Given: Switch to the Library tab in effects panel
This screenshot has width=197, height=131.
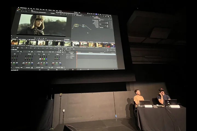Looking at the screenshot, I should tap(93, 17).
